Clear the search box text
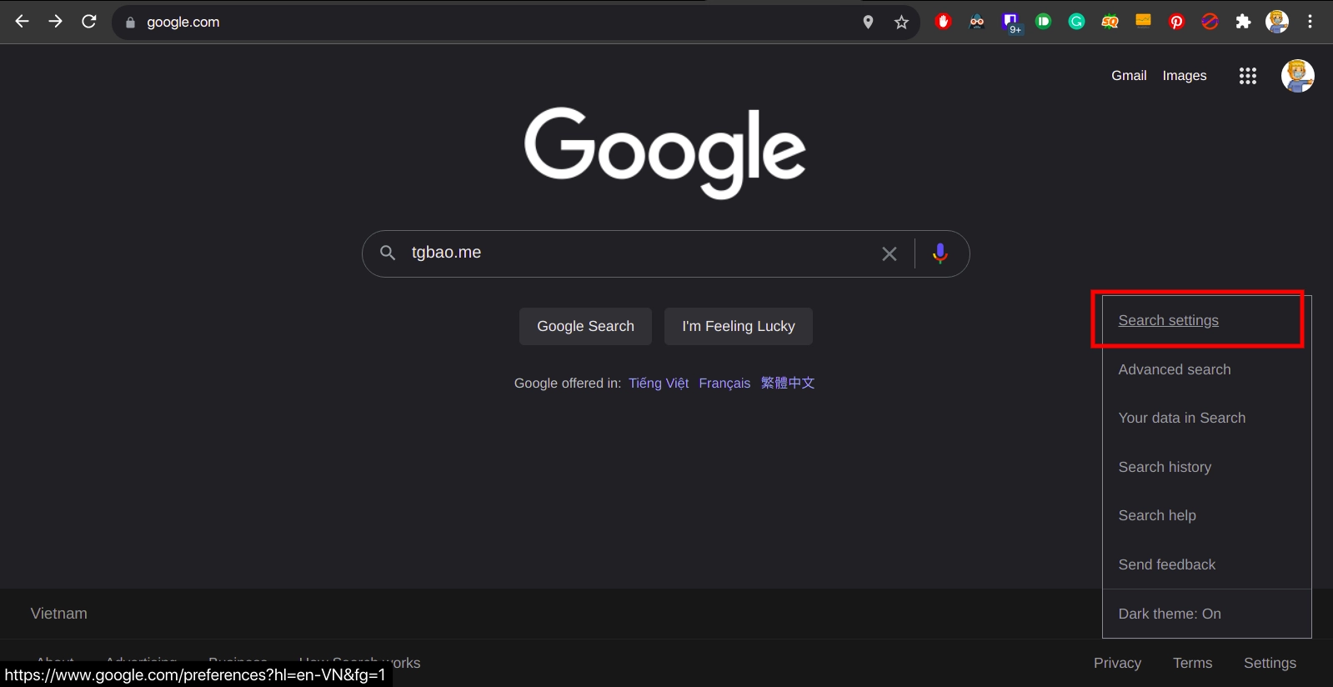1333x687 pixels. click(890, 253)
